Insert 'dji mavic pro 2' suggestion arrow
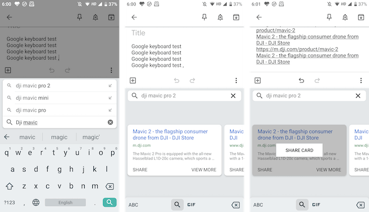This screenshot has height=212, width=369. [110, 86]
